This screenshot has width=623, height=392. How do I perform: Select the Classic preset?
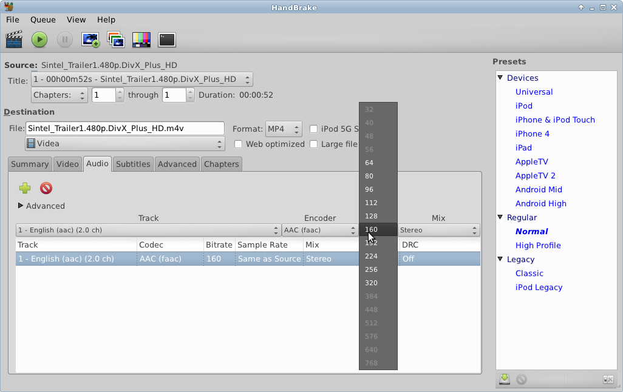point(529,273)
